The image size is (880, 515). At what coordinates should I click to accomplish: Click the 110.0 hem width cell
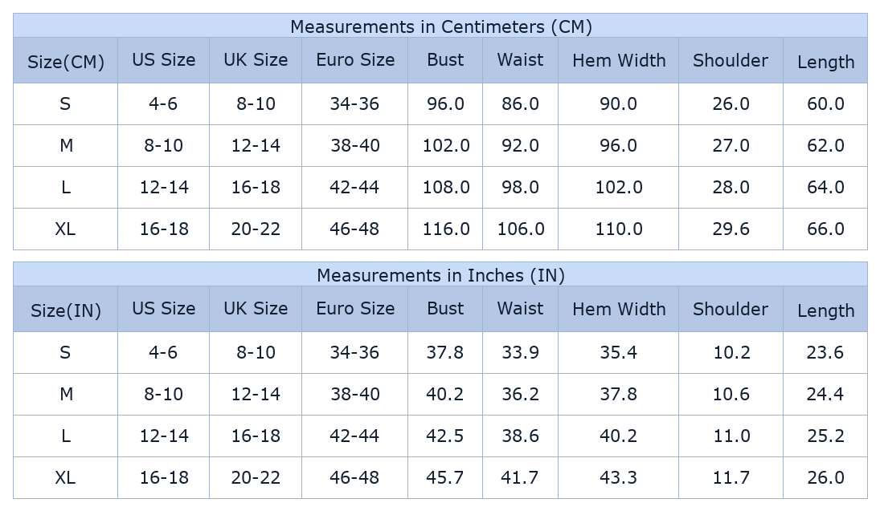618,229
